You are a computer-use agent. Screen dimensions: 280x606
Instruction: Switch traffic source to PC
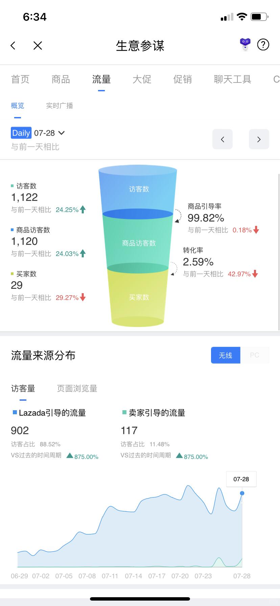point(255,355)
